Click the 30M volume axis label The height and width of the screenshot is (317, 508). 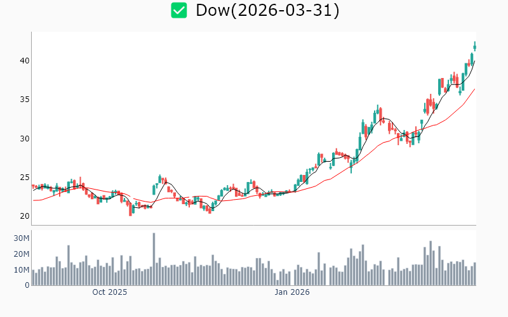tap(22, 238)
